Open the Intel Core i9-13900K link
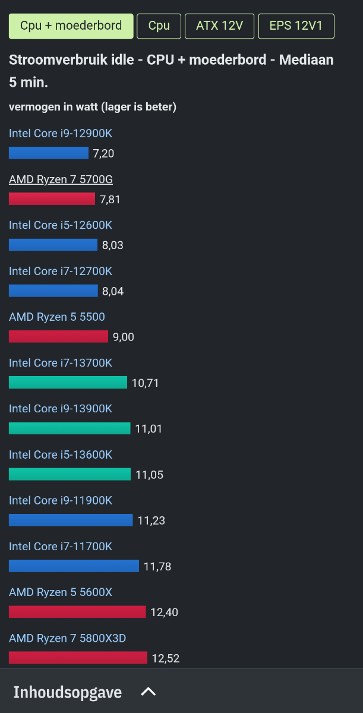Screen dimensions: 363x713 tap(61, 409)
